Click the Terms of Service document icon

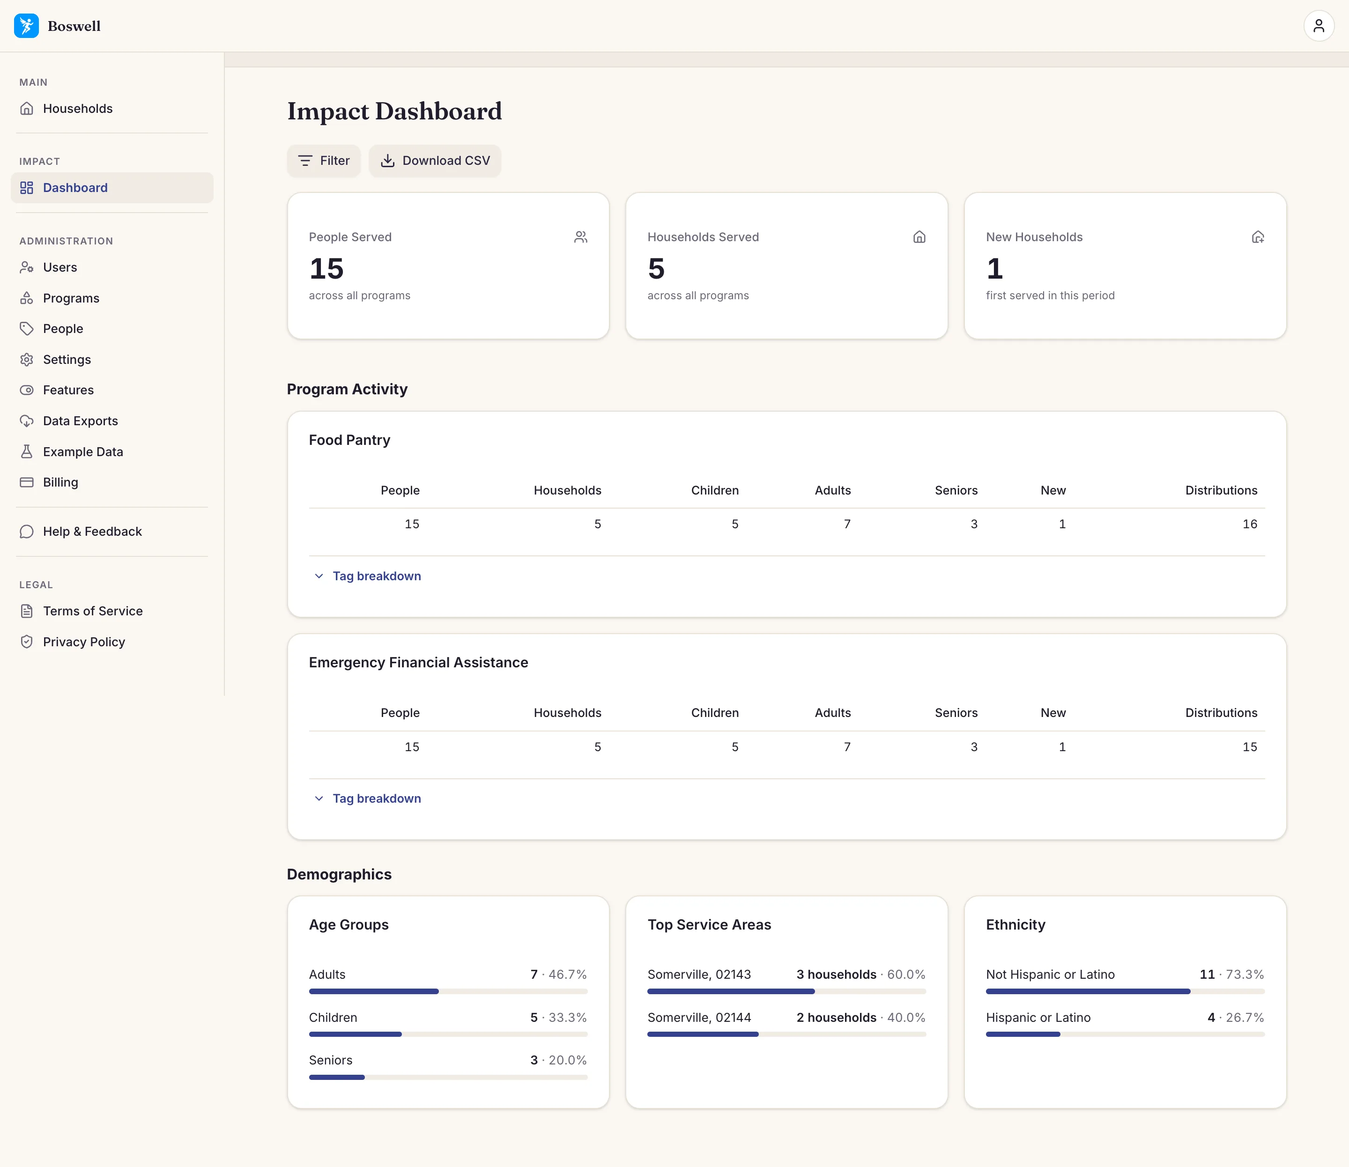coord(27,611)
